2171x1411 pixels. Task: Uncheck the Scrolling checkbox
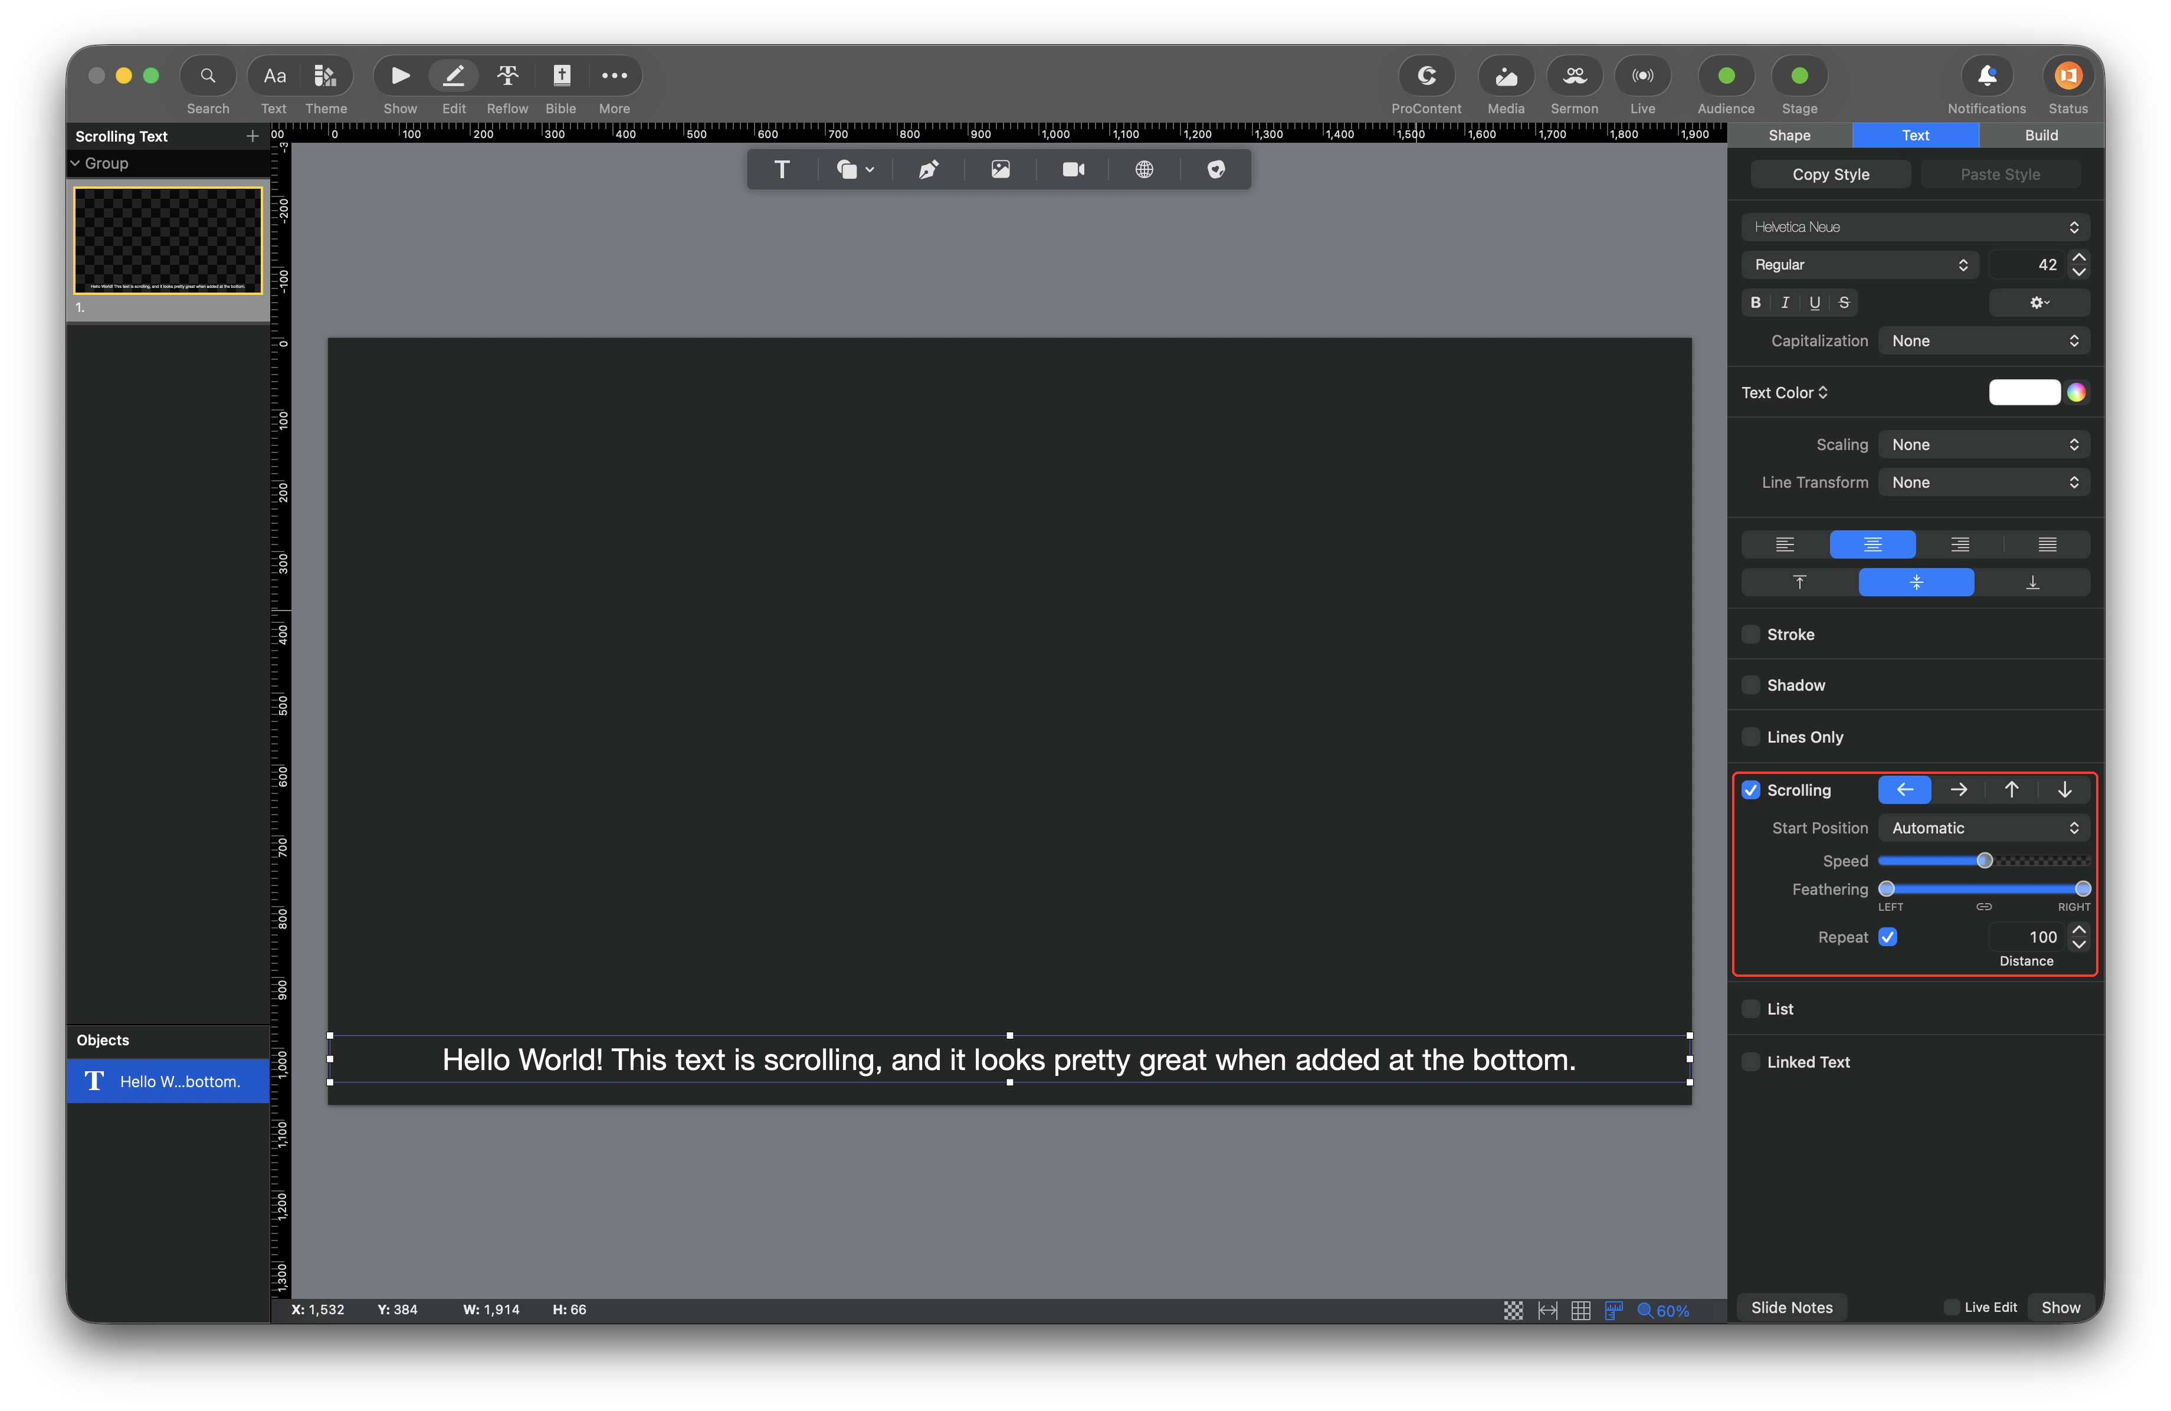point(1750,790)
